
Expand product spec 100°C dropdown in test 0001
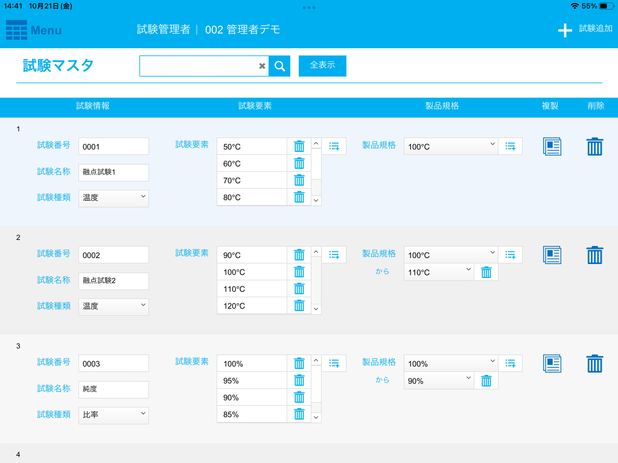point(450,146)
